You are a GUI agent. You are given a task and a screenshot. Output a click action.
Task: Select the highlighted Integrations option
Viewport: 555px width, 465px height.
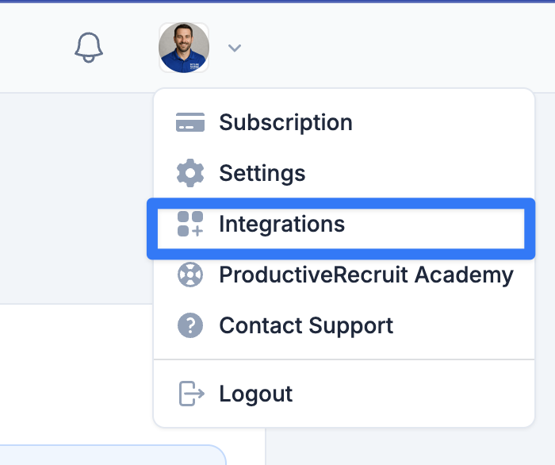[x=341, y=229]
